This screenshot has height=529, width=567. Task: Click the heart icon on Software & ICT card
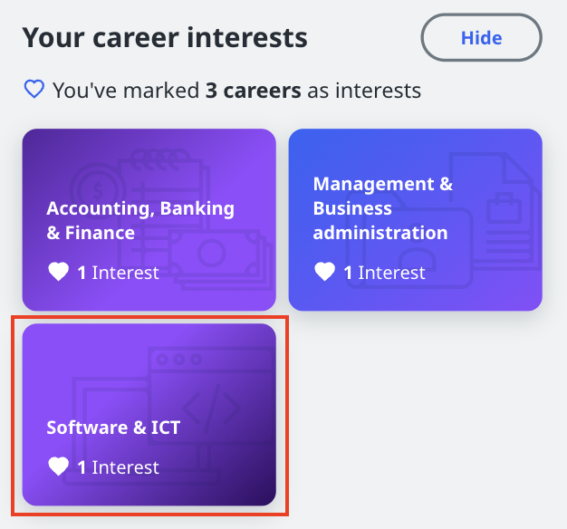point(58,466)
